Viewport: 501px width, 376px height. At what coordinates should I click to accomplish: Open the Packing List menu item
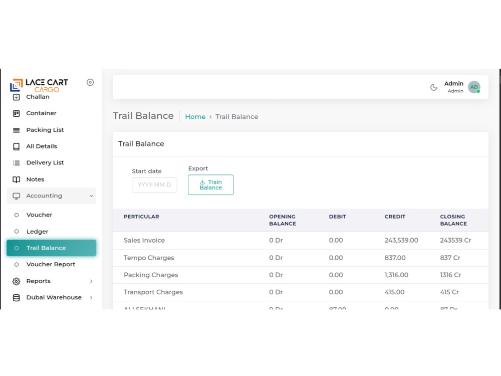(45, 130)
